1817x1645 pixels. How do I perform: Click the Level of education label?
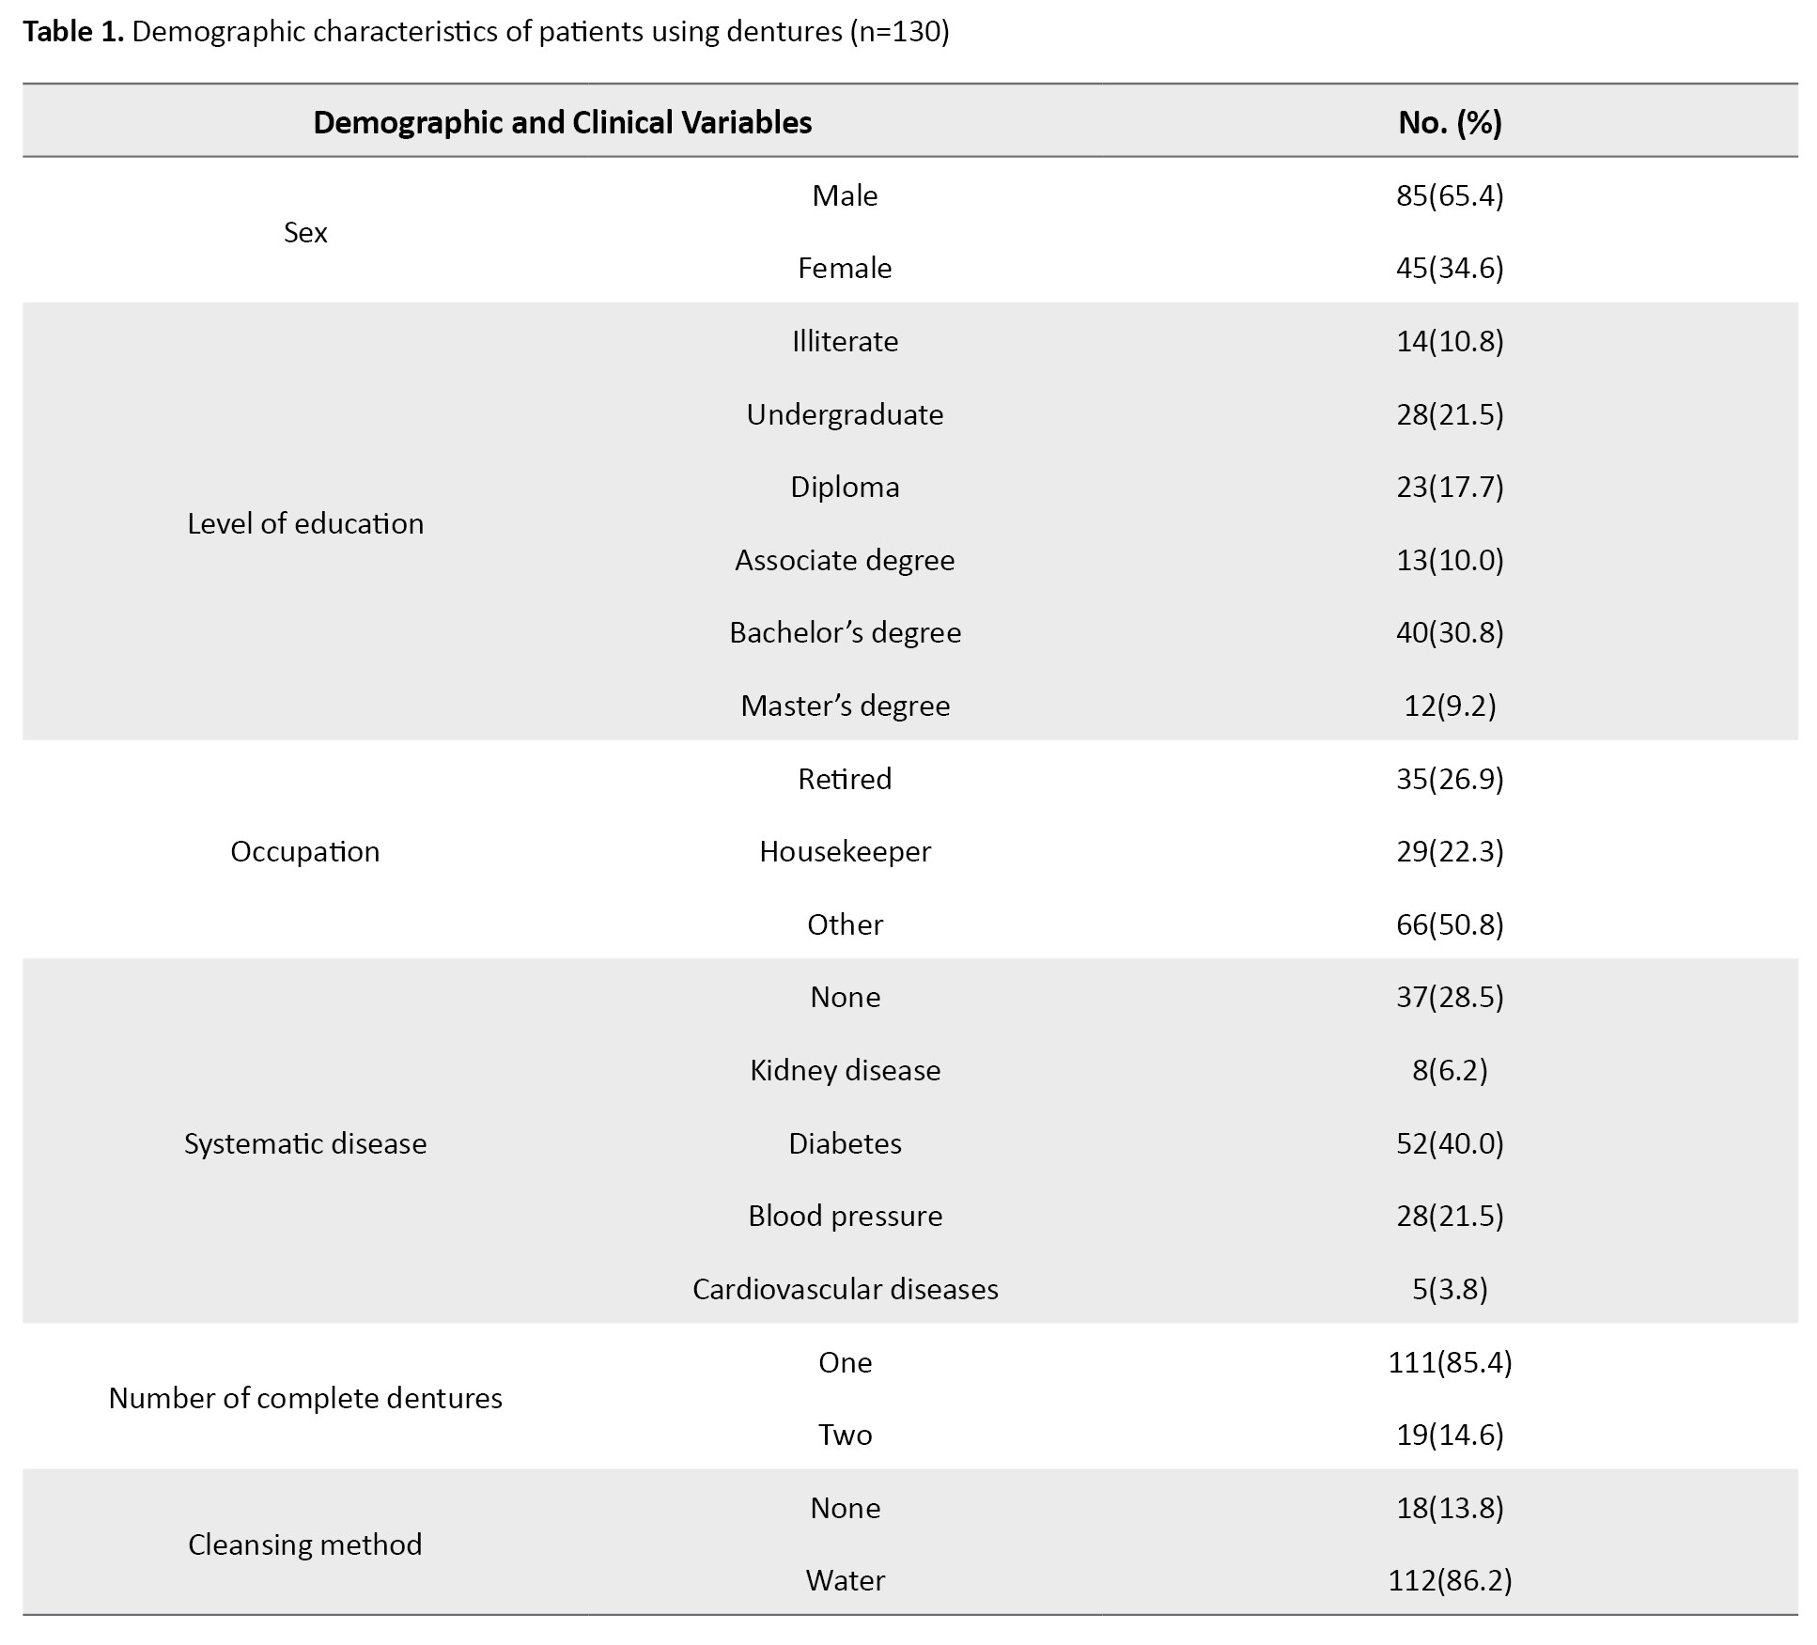pos(305,523)
